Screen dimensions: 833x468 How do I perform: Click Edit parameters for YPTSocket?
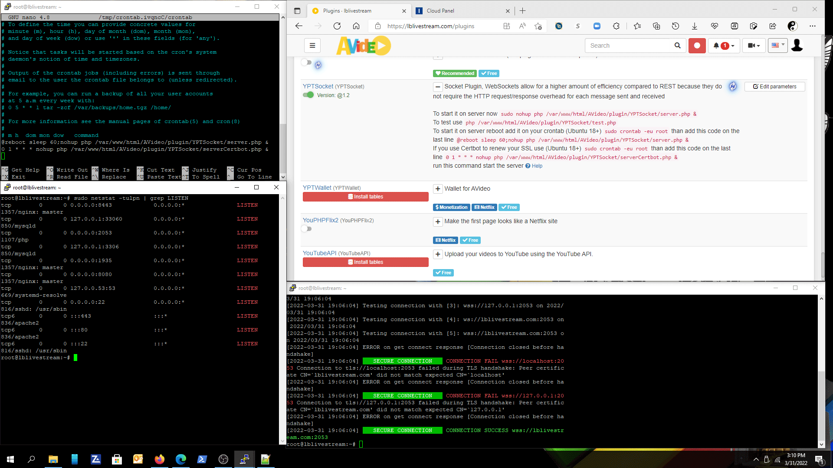[774, 86]
